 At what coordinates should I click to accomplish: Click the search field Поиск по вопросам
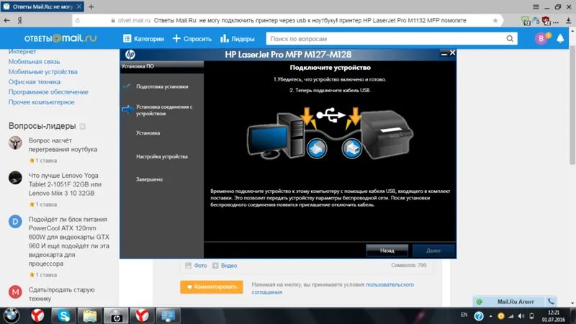(386, 39)
